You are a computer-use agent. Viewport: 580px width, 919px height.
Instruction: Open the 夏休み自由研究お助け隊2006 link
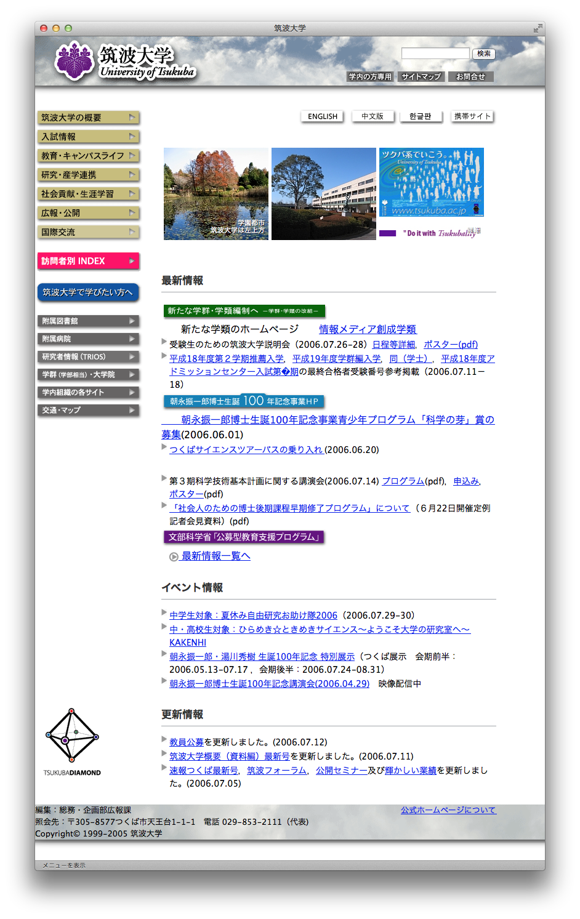tap(253, 616)
